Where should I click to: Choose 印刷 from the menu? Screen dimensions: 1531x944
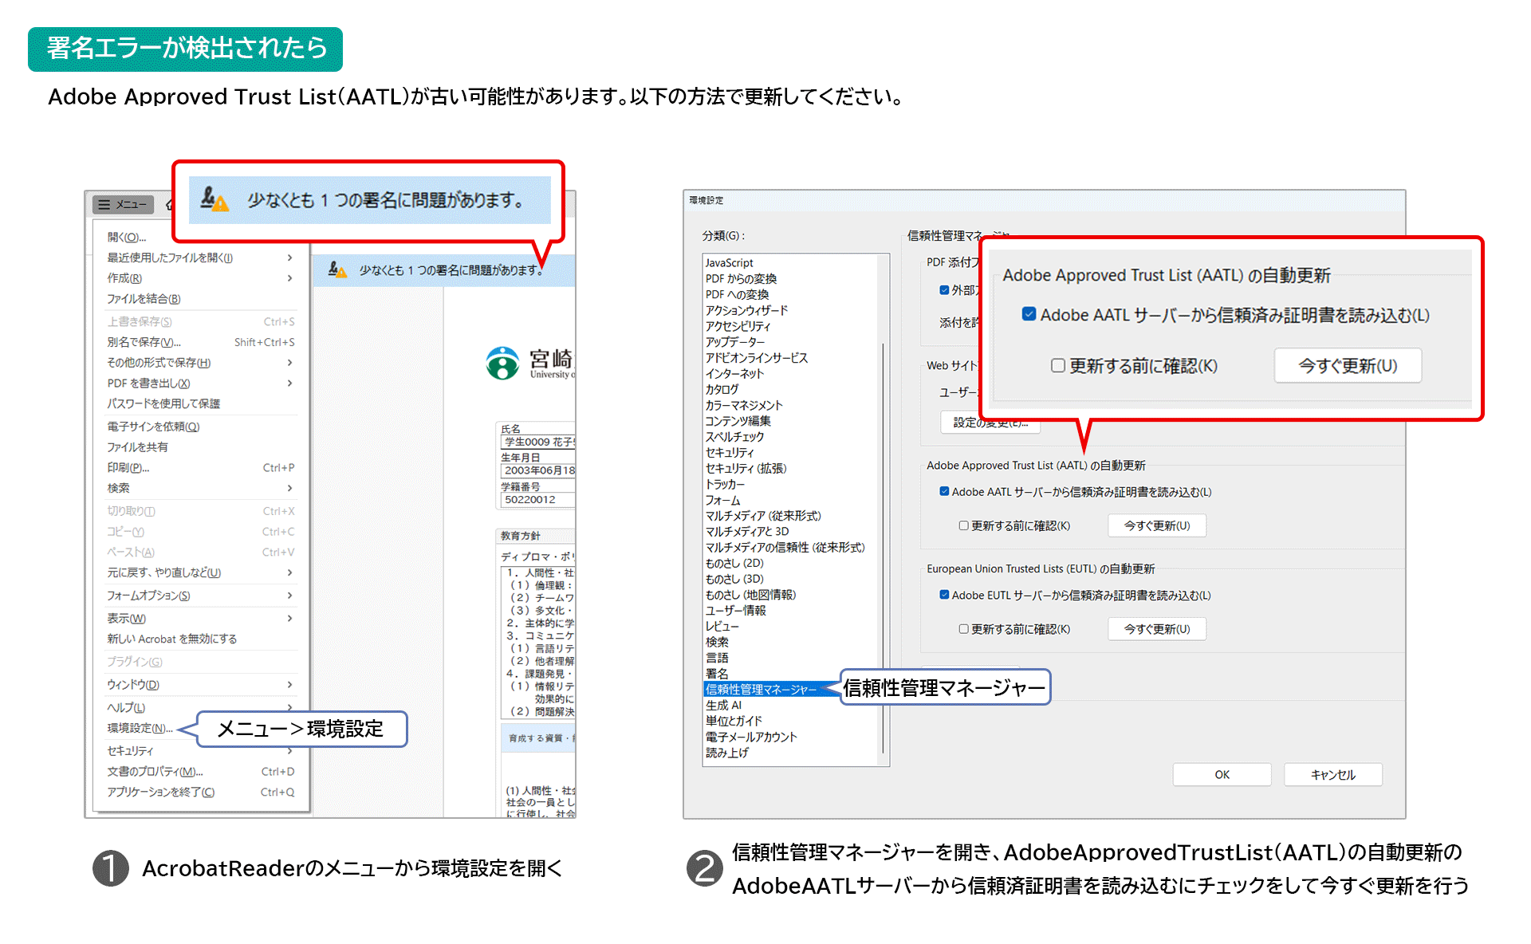[x=128, y=468]
